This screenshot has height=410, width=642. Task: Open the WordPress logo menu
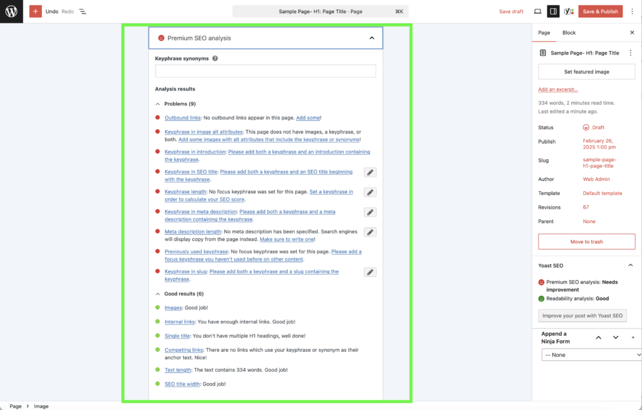point(10,11)
